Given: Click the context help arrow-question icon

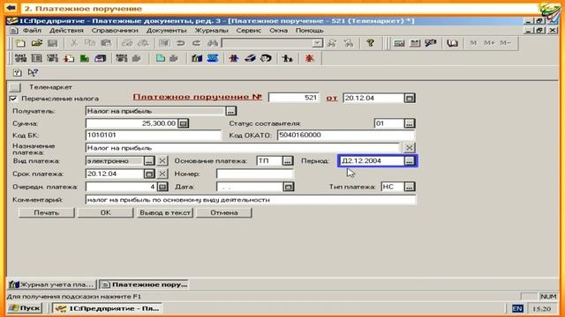Looking at the screenshot, I should (33, 72).
